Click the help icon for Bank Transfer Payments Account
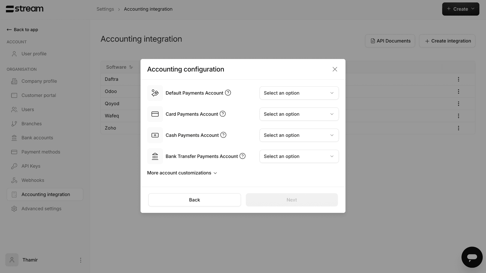Screen dimensions: 486x273 (242, 156)
